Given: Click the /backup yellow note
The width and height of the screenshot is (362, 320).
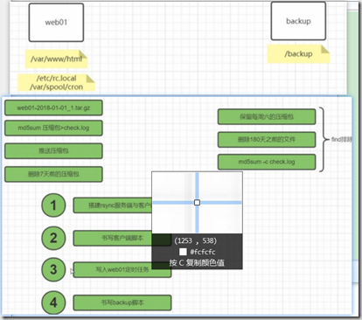Looking at the screenshot, I should pyautogui.click(x=298, y=54).
